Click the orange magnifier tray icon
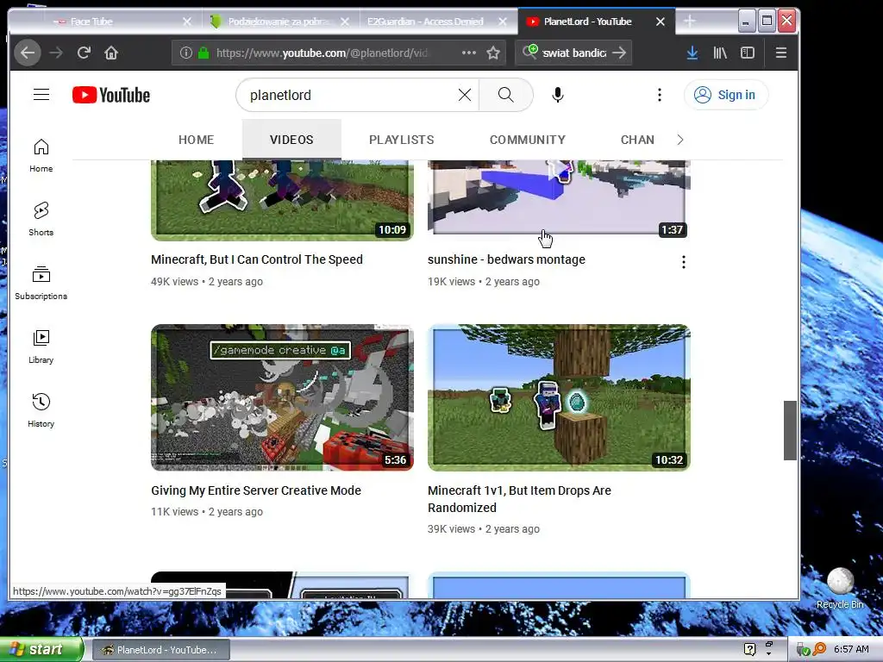The width and height of the screenshot is (883, 662). tap(820, 649)
